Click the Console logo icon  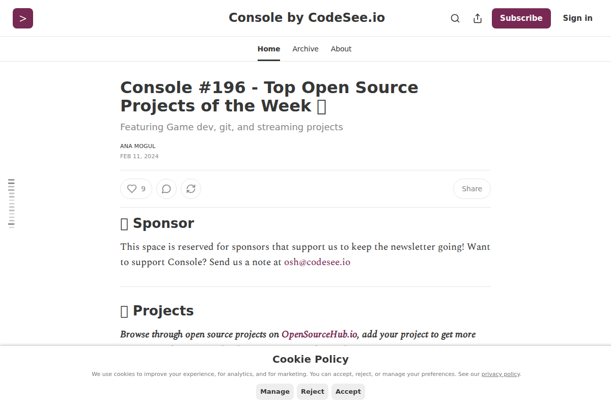[x=23, y=18]
